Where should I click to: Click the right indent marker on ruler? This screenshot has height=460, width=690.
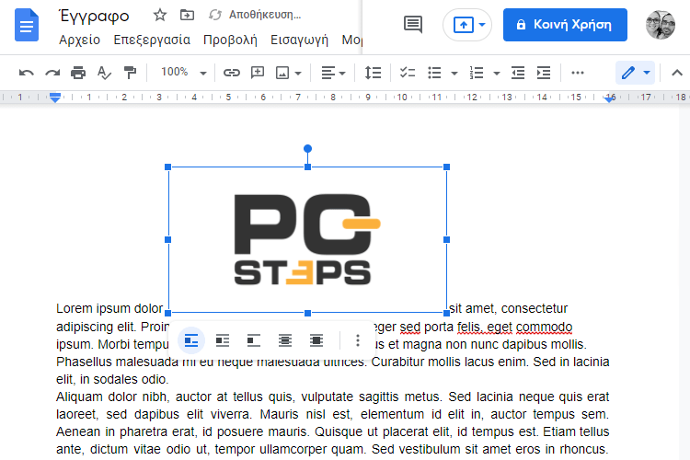pyautogui.click(x=609, y=98)
